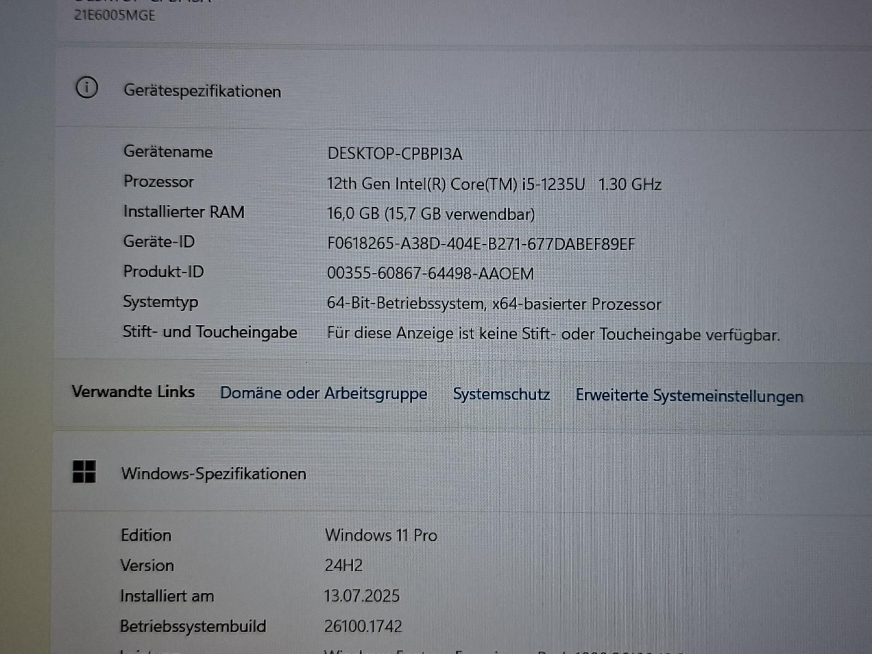Click the Produkt-ID label

(163, 271)
